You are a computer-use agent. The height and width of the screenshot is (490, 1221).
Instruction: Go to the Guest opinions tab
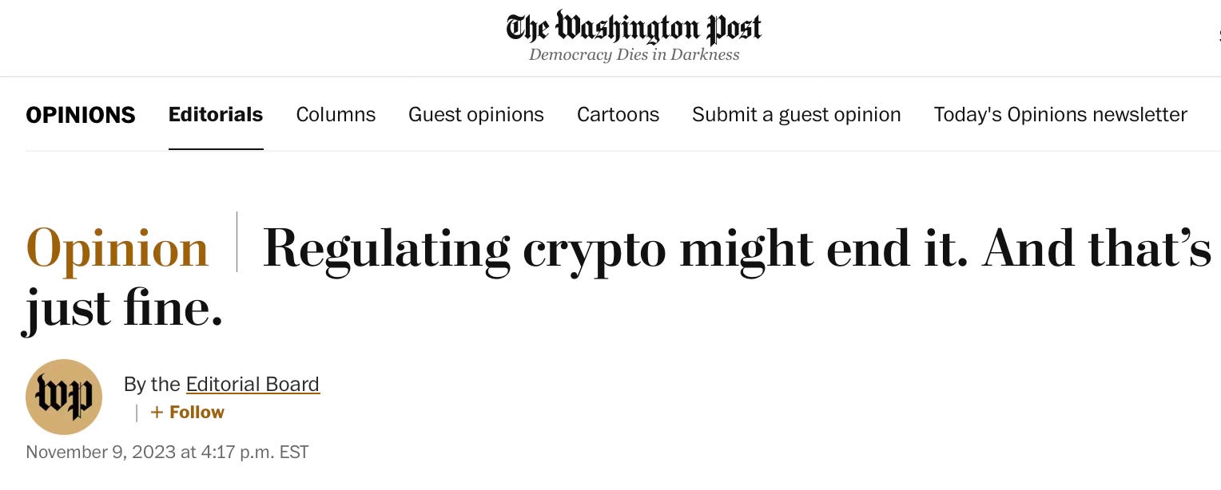click(476, 115)
